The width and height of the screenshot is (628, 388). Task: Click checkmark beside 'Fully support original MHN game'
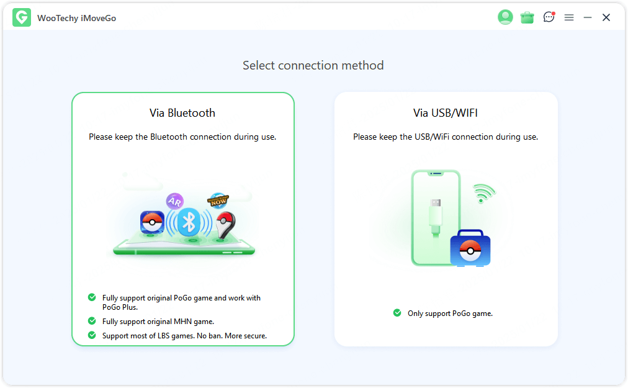click(92, 321)
